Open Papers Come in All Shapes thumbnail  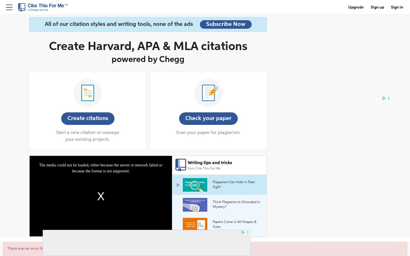[195, 224]
